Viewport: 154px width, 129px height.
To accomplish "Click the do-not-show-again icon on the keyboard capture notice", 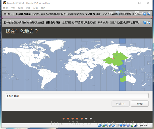I will (148, 14).
